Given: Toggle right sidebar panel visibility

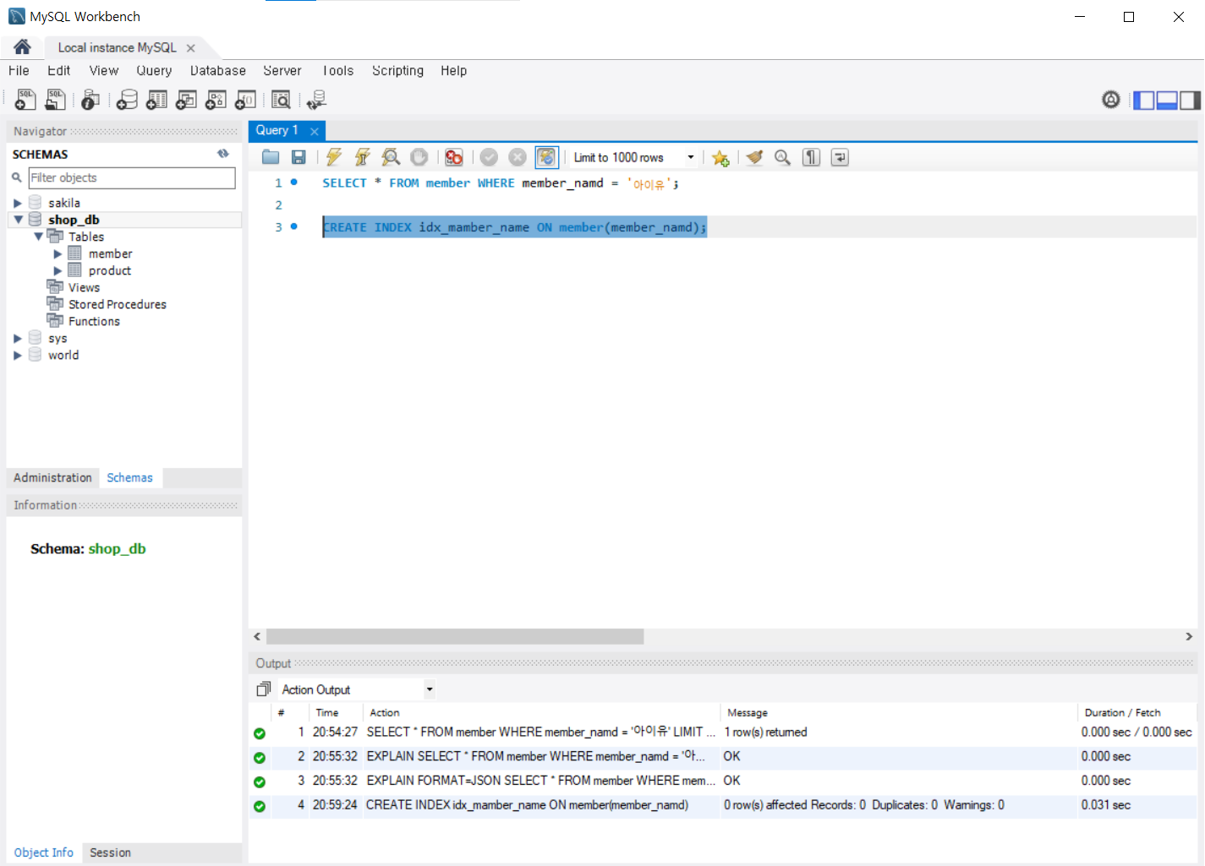Looking at the screenshot, I should pos(1191,100).
